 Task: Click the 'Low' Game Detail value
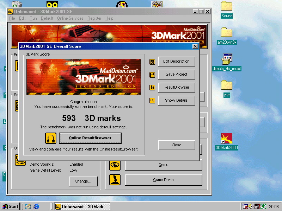(x=73, y=170)
